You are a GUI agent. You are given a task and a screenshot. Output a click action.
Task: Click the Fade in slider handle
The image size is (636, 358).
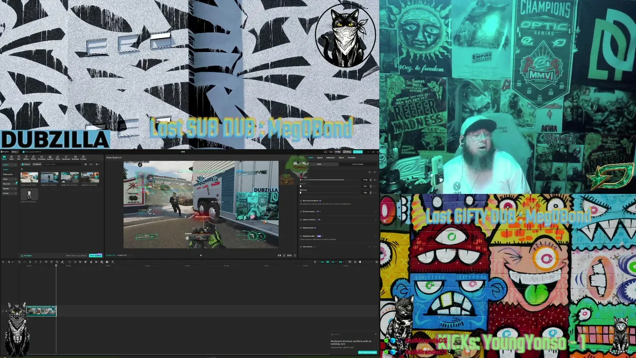coord(301,186)
